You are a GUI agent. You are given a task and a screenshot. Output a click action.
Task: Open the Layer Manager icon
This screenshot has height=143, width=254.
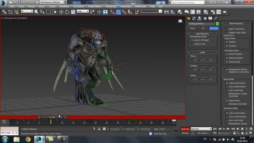tap(179, 12)
